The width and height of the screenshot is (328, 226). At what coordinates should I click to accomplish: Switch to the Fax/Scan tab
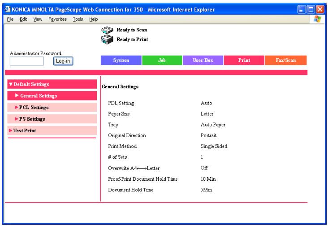click(x=286, y=60)
